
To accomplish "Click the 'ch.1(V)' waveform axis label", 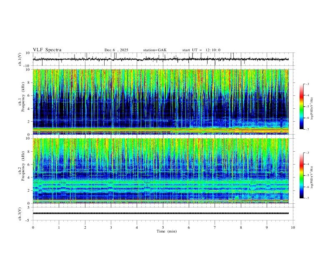I will point(20,59).
